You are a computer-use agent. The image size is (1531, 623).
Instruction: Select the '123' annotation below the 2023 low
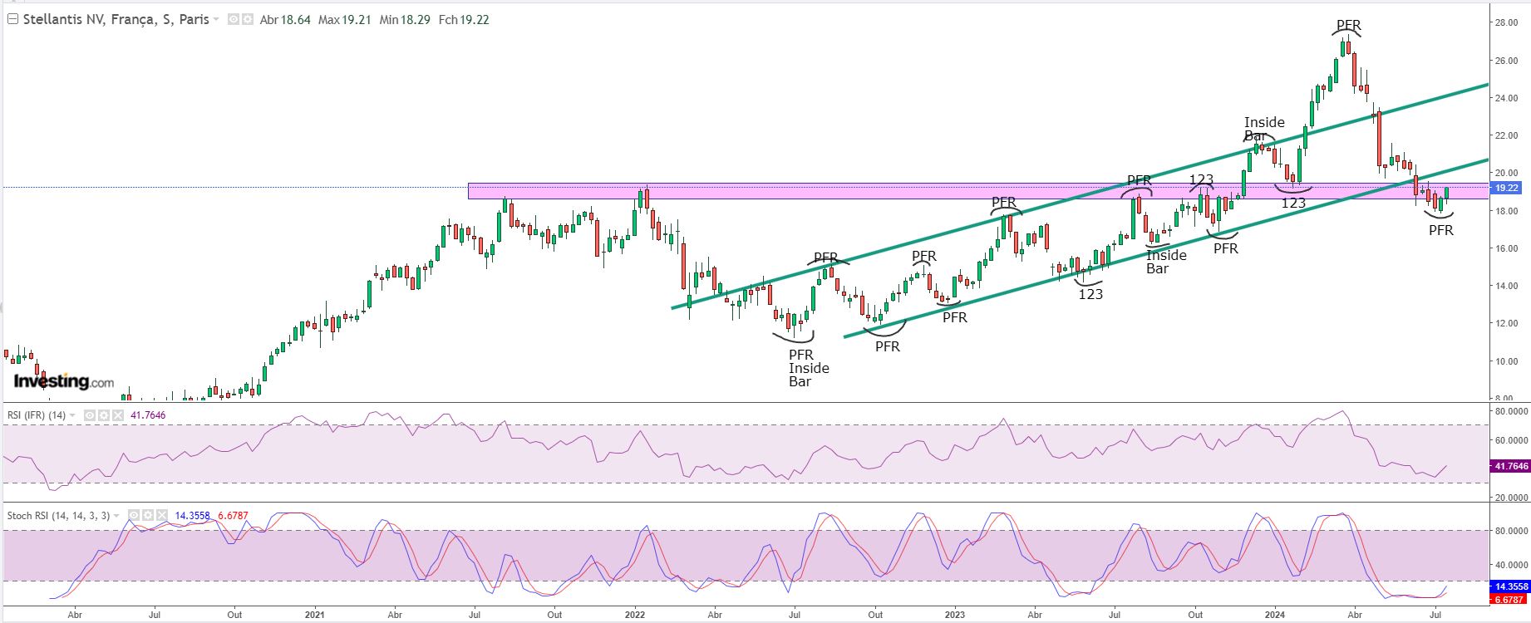(1090, 294)
